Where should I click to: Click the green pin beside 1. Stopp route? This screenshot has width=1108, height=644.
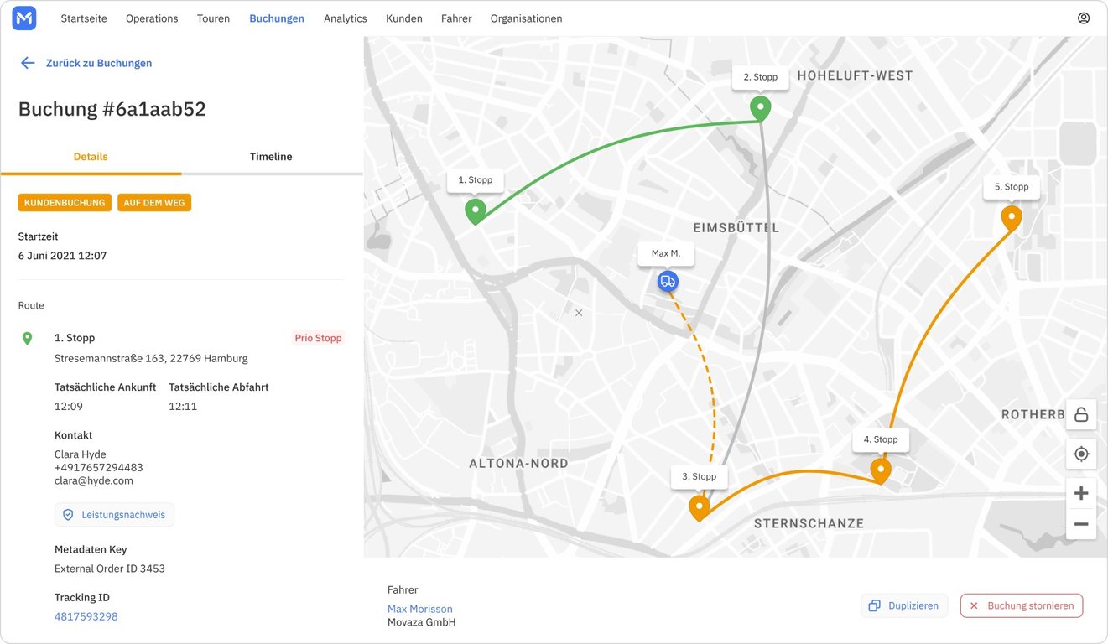(x=27, y=338)
